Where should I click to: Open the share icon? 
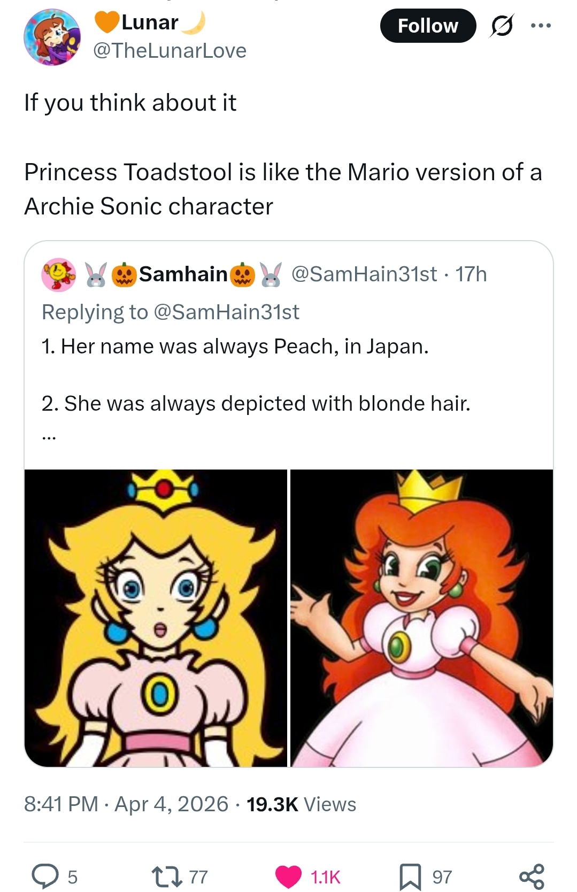[x=532, y=876]
